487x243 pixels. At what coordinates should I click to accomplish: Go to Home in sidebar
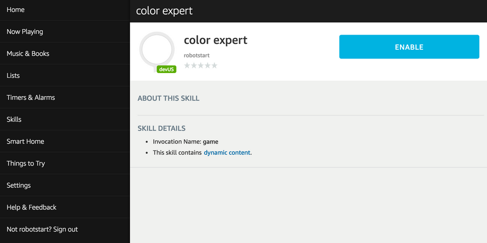(x=16, y=10)
